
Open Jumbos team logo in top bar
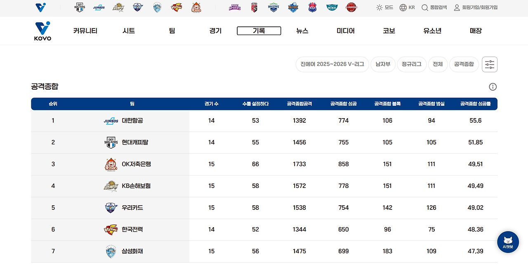pos(99,7)
